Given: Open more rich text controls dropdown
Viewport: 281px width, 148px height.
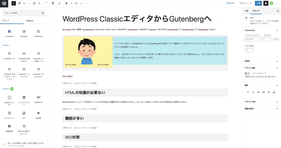Looking at the screenshot, I should pyautogui.click(x=81, y=3).
